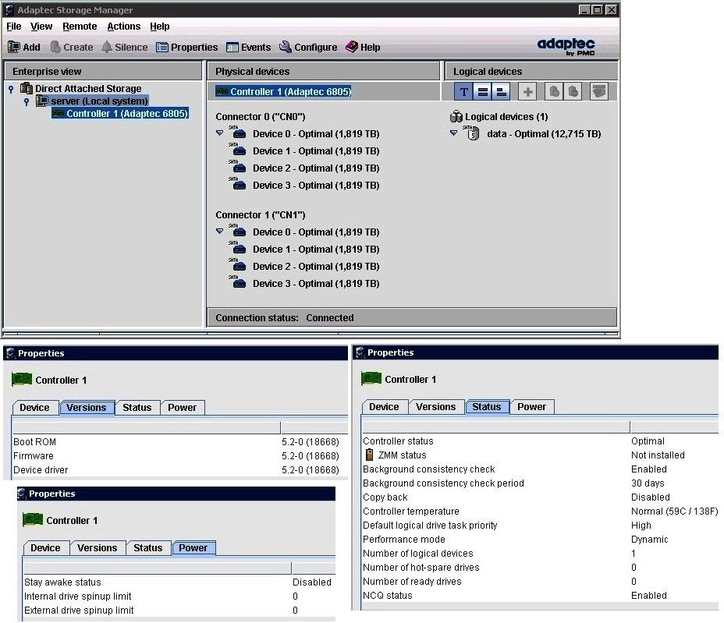Click the NCQ status row

pyautogui.click(x=539, y=595)
